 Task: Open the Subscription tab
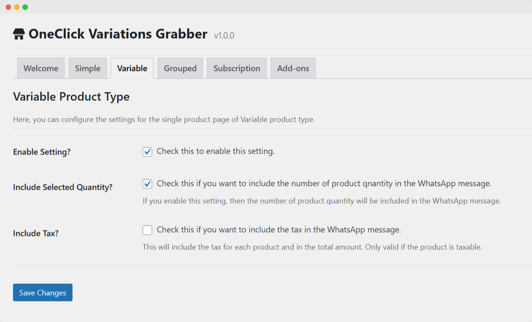tap(236, 68)
